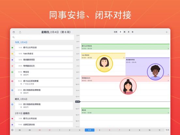180x135 pixels.
Task: Click the green dot beside 3:30 君才公众号洽谈
Action: [x=12, y=48]
